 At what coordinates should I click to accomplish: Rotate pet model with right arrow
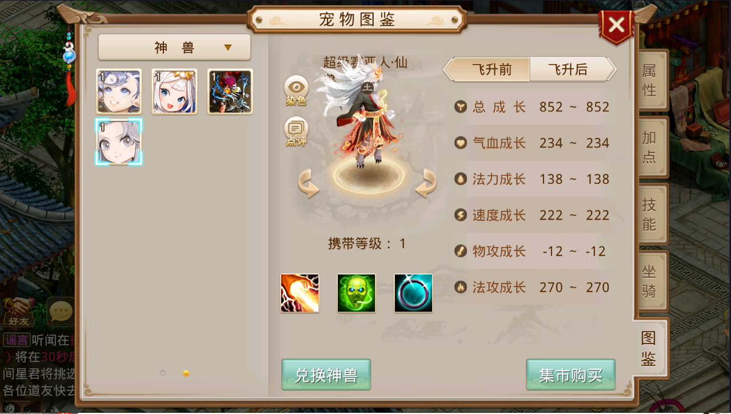(426, 184)
